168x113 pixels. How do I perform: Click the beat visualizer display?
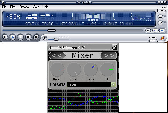coord(93,16)
